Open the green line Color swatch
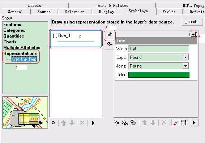The width and height of the screenshot is (205, 143). coord(159,75)
